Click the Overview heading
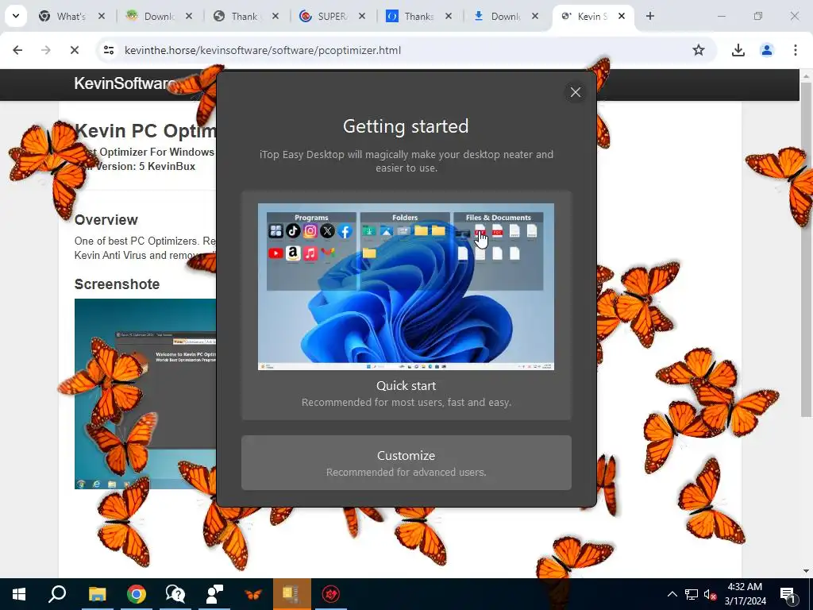This screenshot has height=610, width=813. pyautogui.click(x=106, y=220)
